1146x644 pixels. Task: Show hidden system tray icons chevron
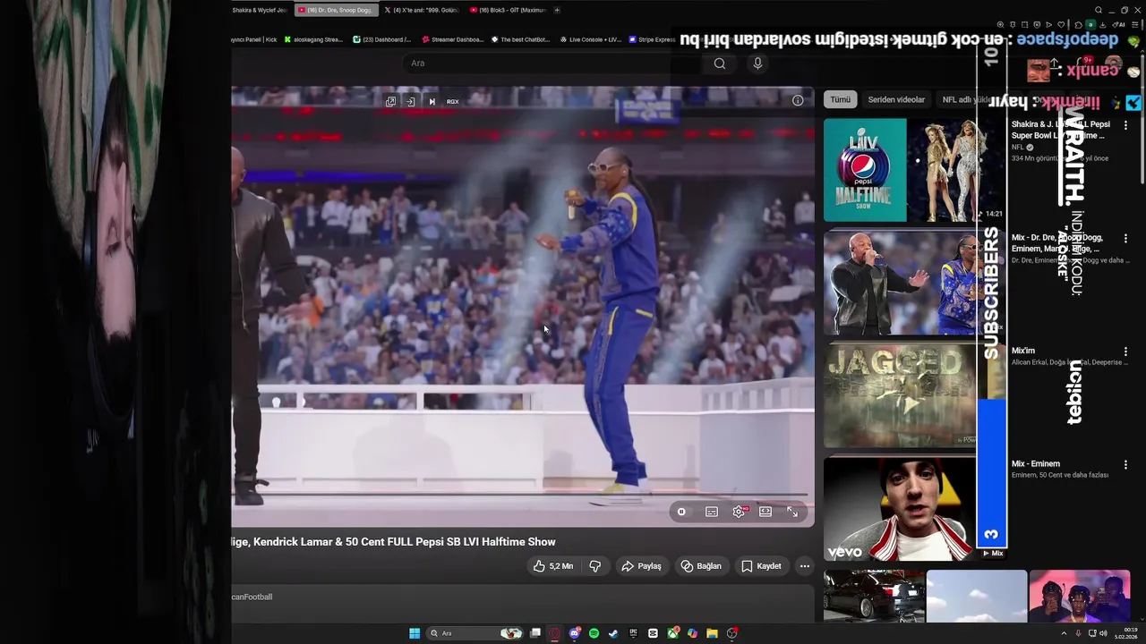pos(1065,633)
